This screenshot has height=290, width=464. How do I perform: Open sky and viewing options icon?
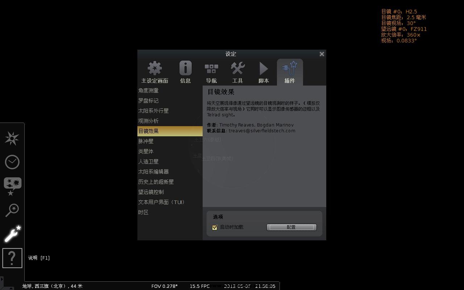tap(12, 186)
